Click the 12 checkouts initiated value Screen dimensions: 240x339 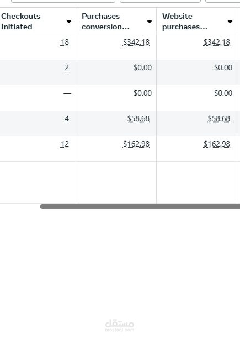point(65,144)
